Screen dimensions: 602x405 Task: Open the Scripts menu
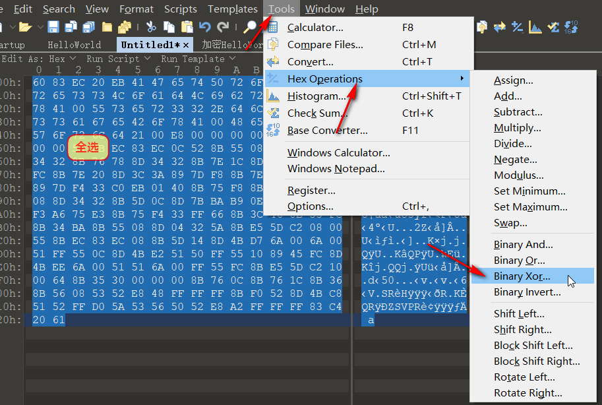click(x=181, y=9)
